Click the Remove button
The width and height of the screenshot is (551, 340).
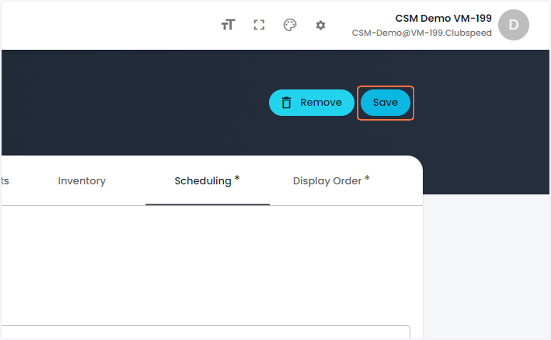311,102
